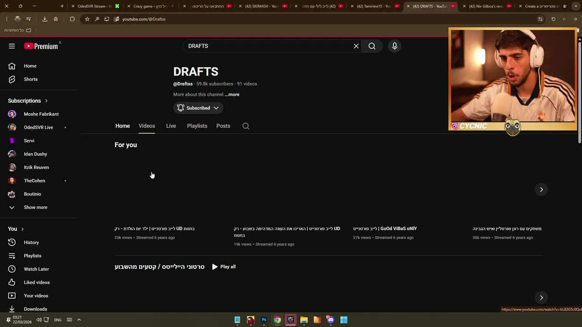Viewport: 582px width, 327px height.
Task: Open Photoshop from the taskbar
Action: 264,320
